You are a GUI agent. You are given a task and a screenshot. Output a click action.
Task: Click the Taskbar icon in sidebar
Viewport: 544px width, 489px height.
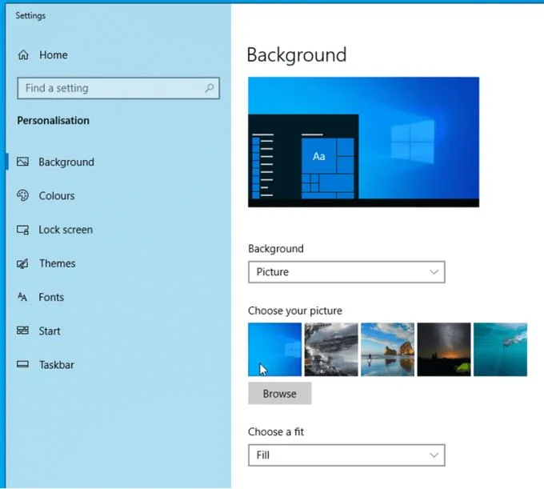pos(23,364)
